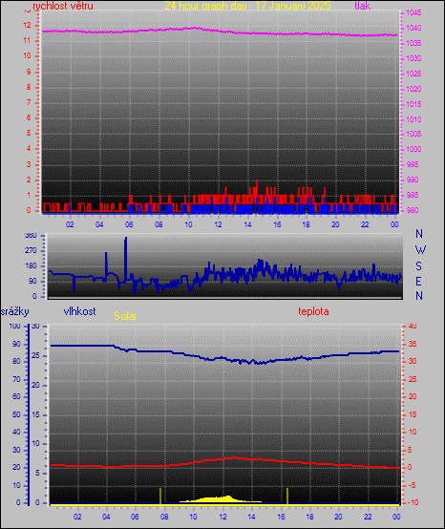This screenshot has height=529, width=445.
Task: Click the 25 value on the precipitation axis
Action: pos(35,355)
